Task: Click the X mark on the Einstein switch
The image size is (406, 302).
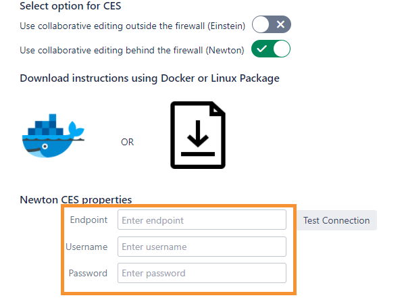Action: (280, 24)
